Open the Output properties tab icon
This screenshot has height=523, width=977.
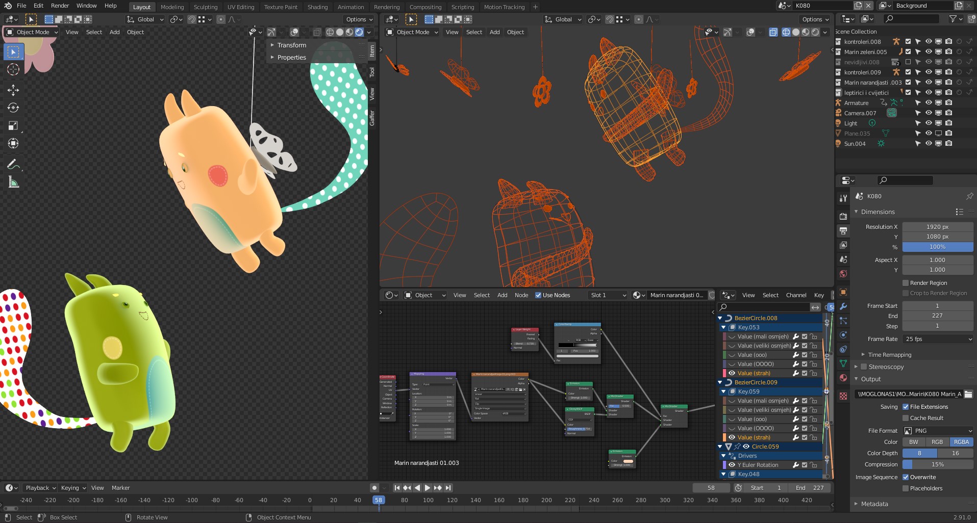tap(843, 231)
